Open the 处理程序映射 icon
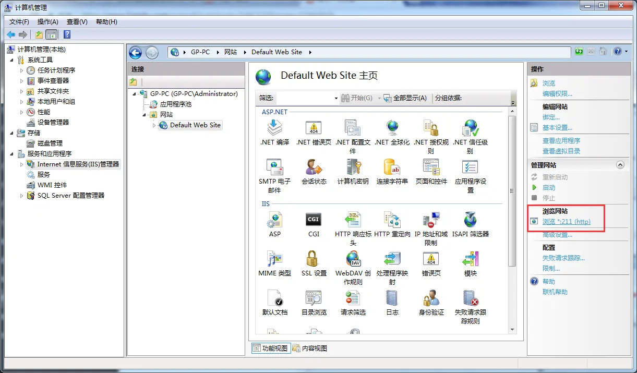 coord(392,259)
